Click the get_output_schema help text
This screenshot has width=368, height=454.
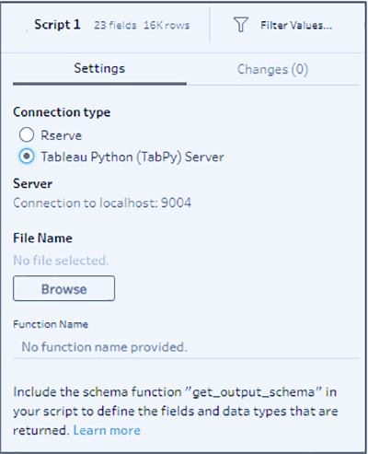tap(176, 411)
